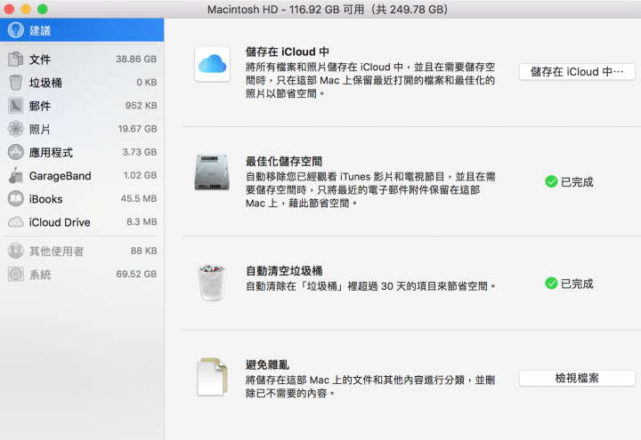Viewport: 641px width, 440px height.
Task: Click the 垃圾桶 trash icon in sidebar
Action: pos(15,83)
